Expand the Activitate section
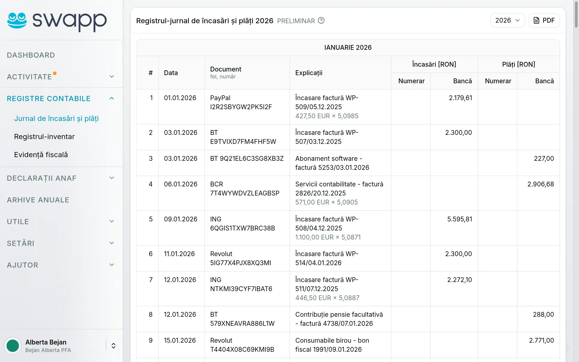 coord(61,77)
